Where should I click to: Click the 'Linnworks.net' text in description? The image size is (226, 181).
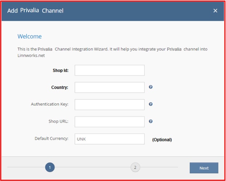click(x=31, y=56)
